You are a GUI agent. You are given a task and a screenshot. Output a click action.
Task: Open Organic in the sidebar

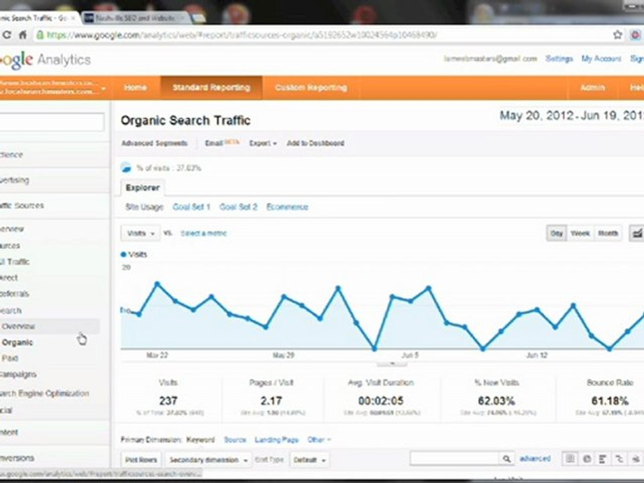pyautogui.click(x=17, y=343)
